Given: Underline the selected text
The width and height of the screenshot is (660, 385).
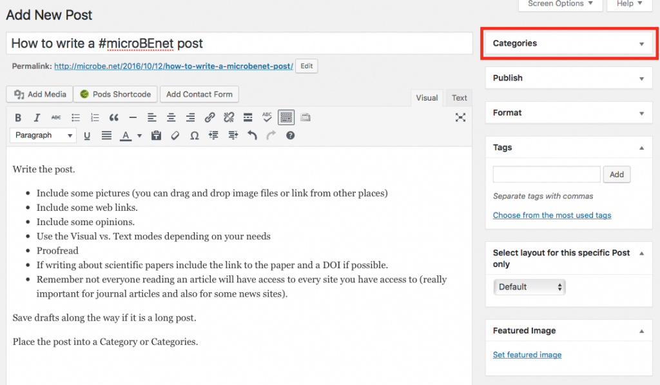Looking at the screenshot, I should [87, 135].
